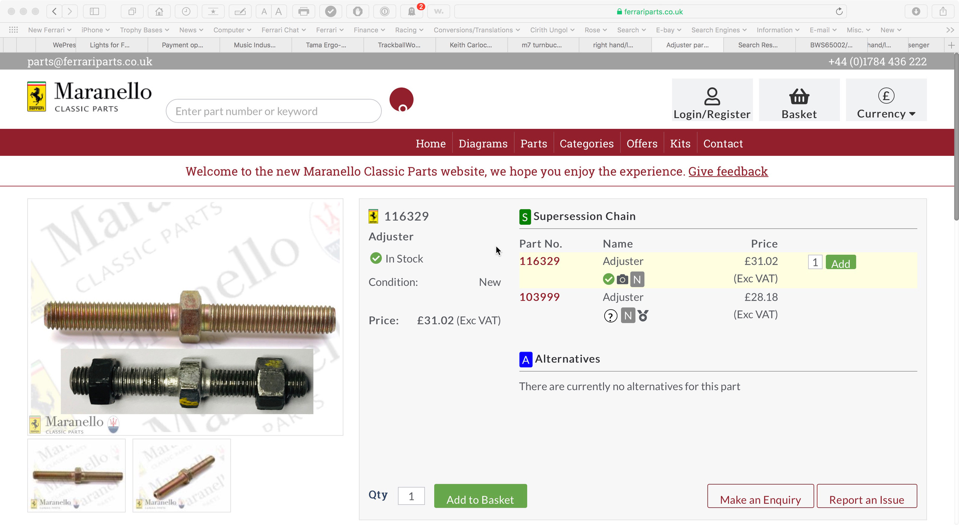The image size is (959, 525).
Task: Click the red round search button
Action: point(401,100)
